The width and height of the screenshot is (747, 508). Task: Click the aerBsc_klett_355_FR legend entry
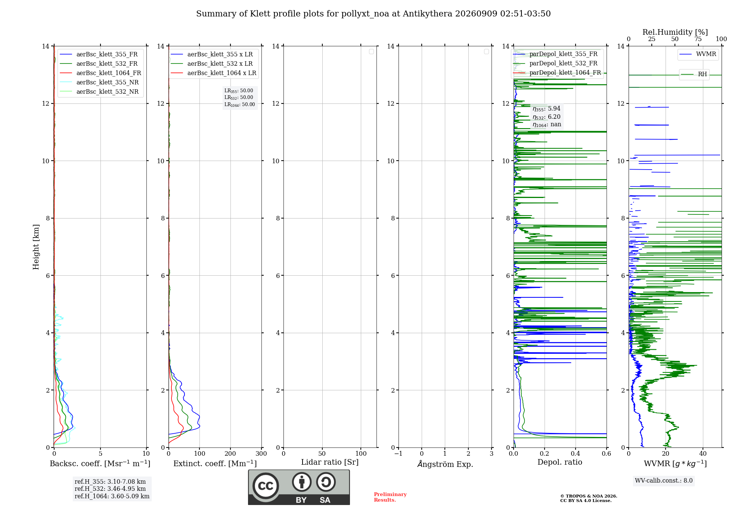point(99,54)
